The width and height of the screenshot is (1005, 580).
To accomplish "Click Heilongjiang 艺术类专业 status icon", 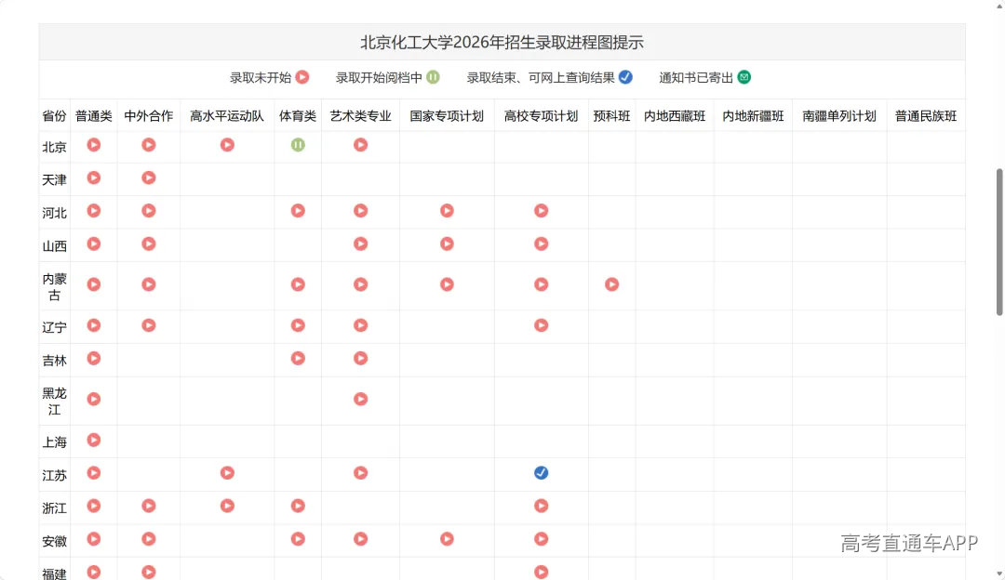I will [x=361, y=400].
